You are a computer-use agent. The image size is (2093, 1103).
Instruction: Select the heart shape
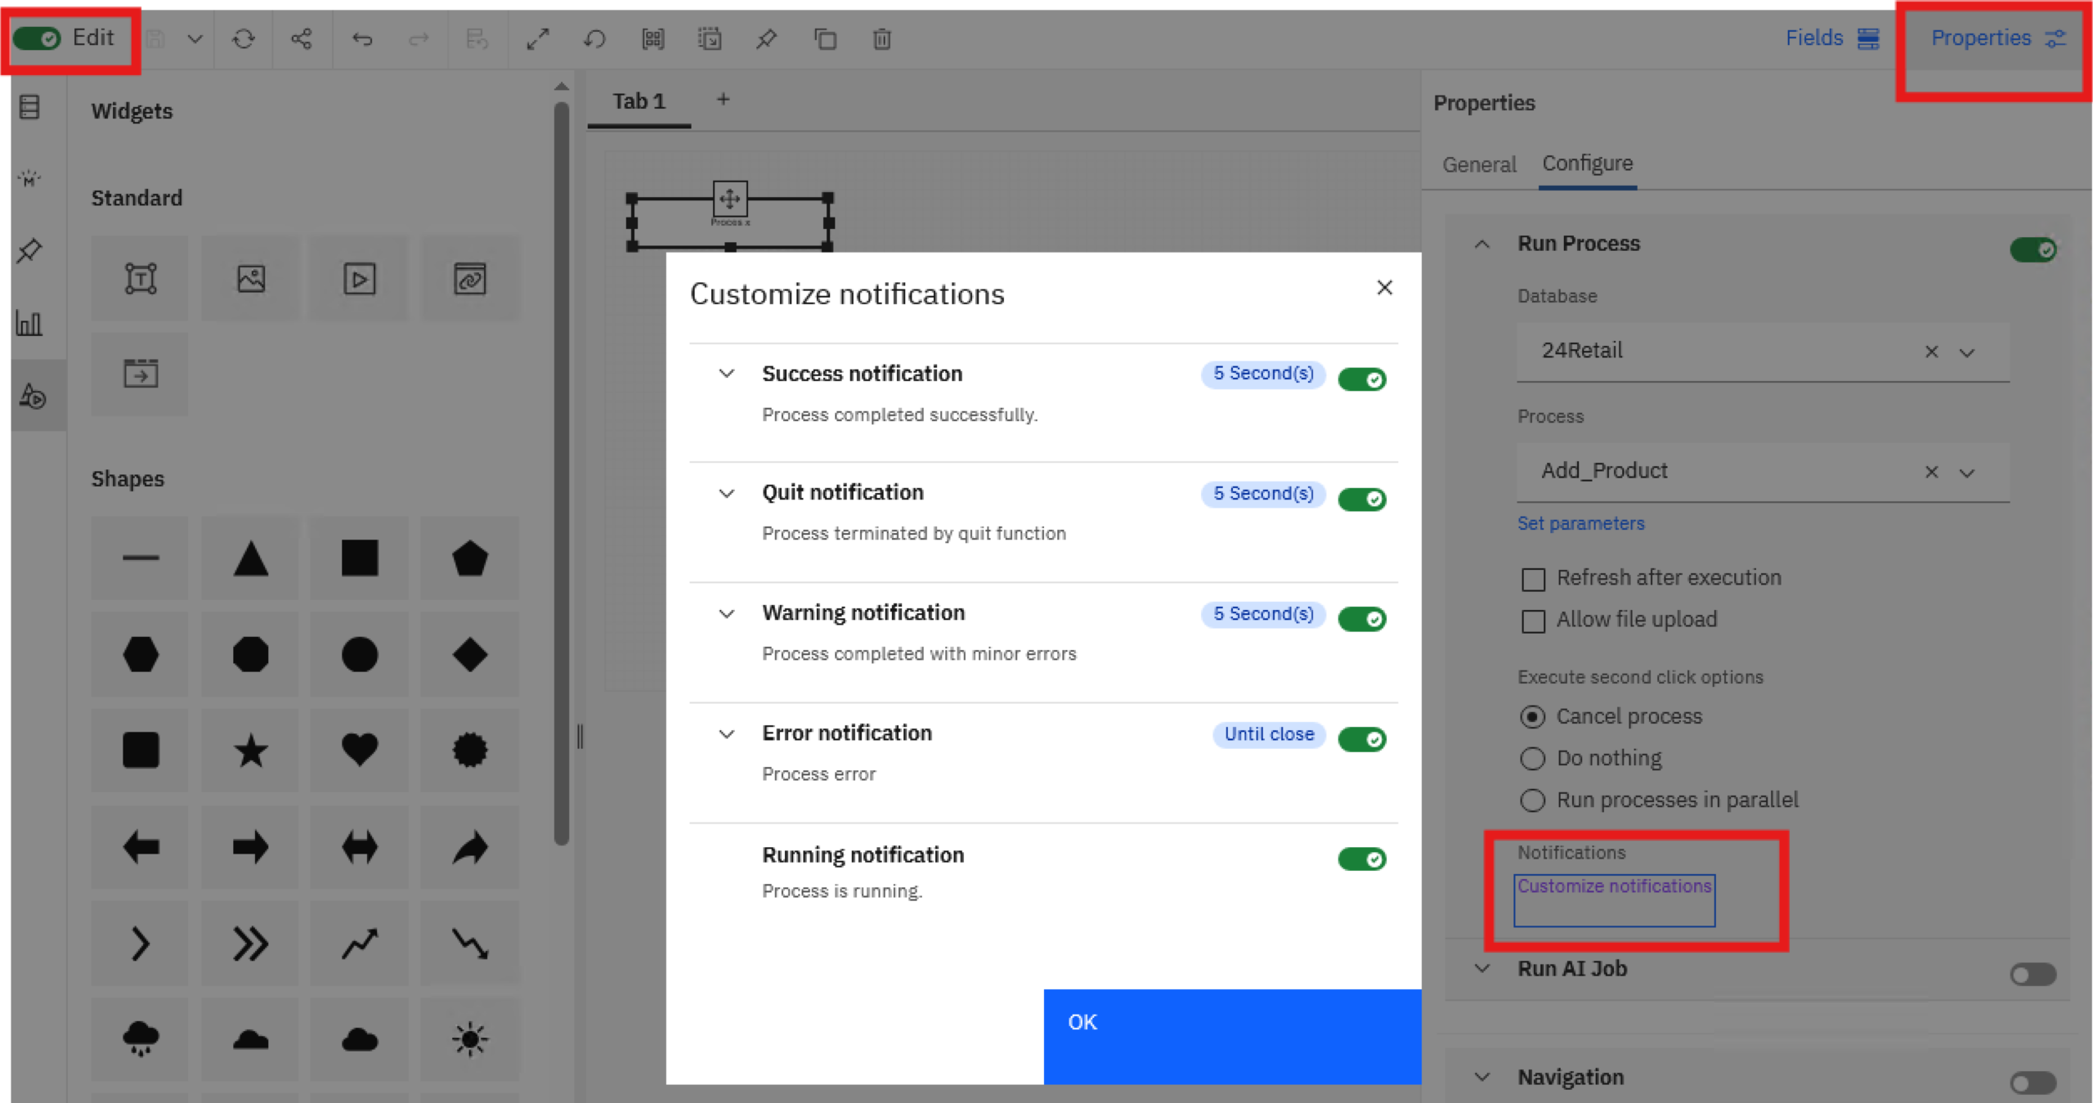(x=360, y=750)
